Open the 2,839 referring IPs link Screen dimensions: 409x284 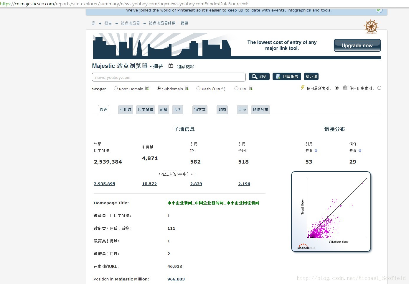point(196,184)
